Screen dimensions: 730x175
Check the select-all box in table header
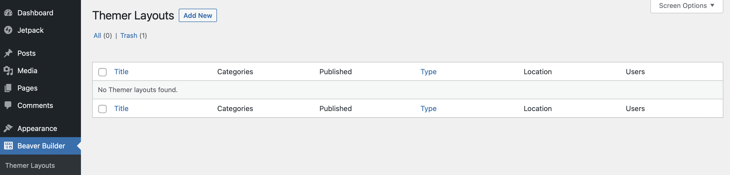(102, 72)
